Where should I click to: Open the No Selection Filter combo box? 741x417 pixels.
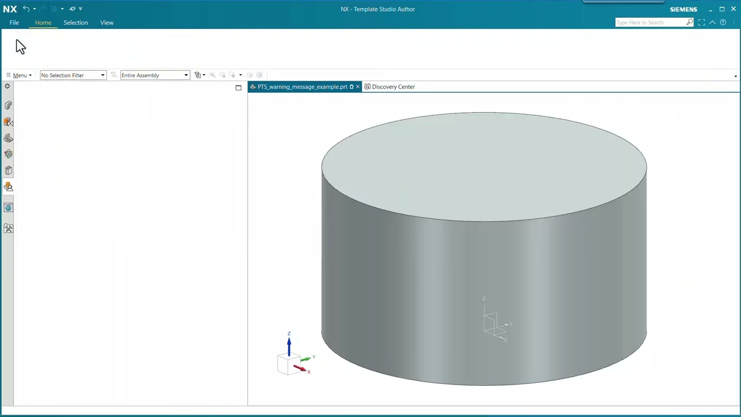(x=73, y=75)
